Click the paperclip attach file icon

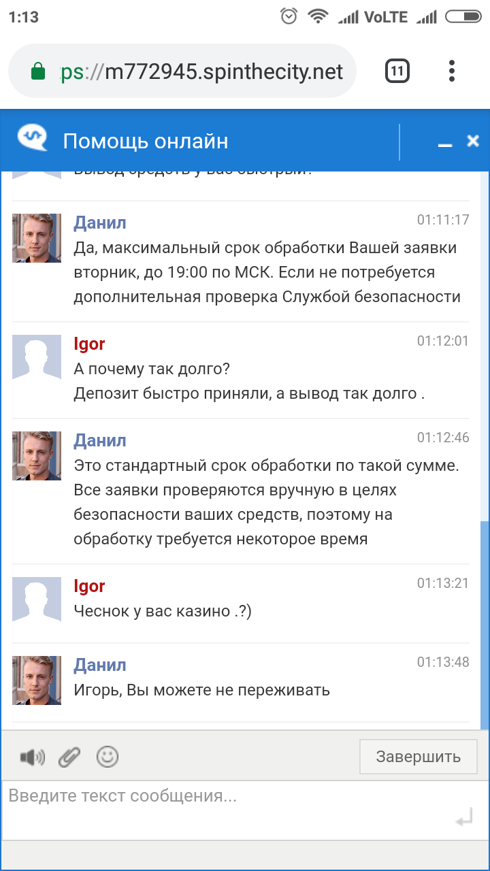tap(69, 757)
